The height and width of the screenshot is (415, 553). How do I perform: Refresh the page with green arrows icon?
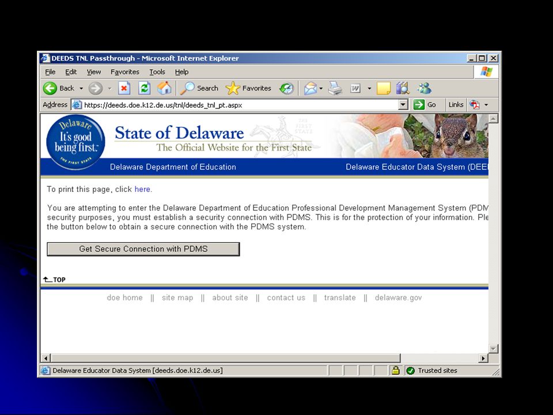[x=144, y=88]
